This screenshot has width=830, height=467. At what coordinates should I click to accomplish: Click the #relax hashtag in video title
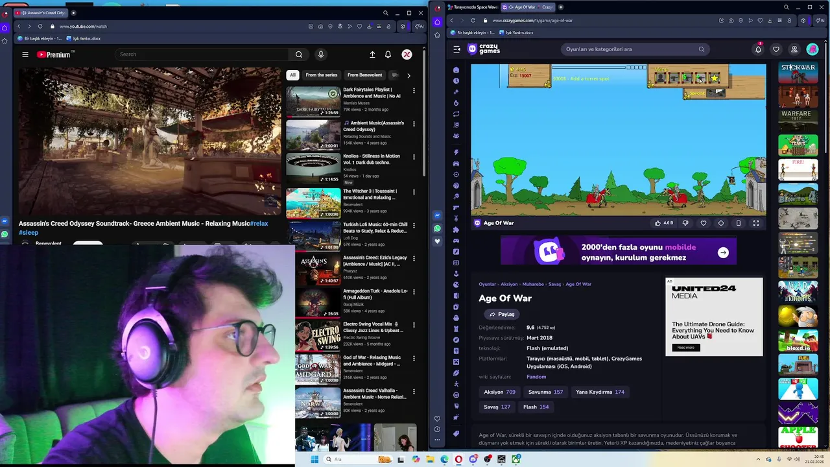coord(259,223)
